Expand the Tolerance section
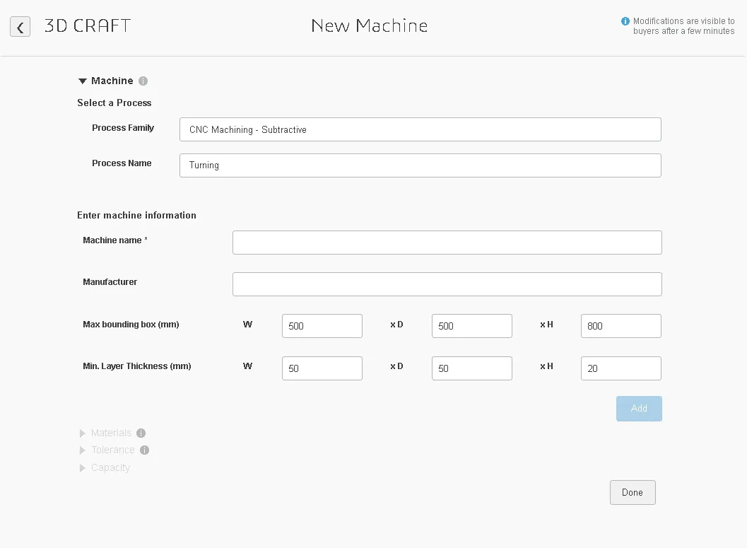The width and height of the screenshot is (747, 548). click(82, 450)
